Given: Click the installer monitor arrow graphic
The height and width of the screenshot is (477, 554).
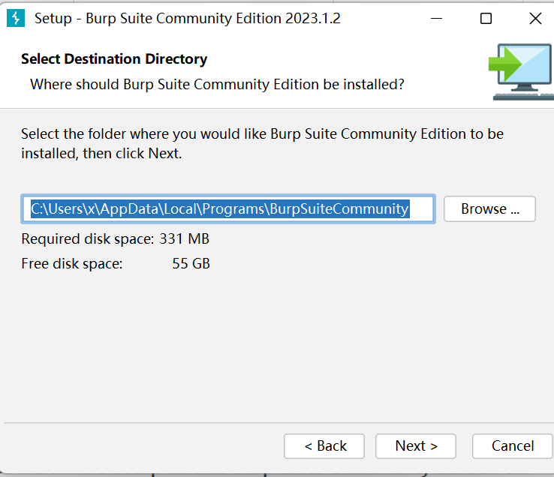Looking at the screenshot, I should [521, 72].
